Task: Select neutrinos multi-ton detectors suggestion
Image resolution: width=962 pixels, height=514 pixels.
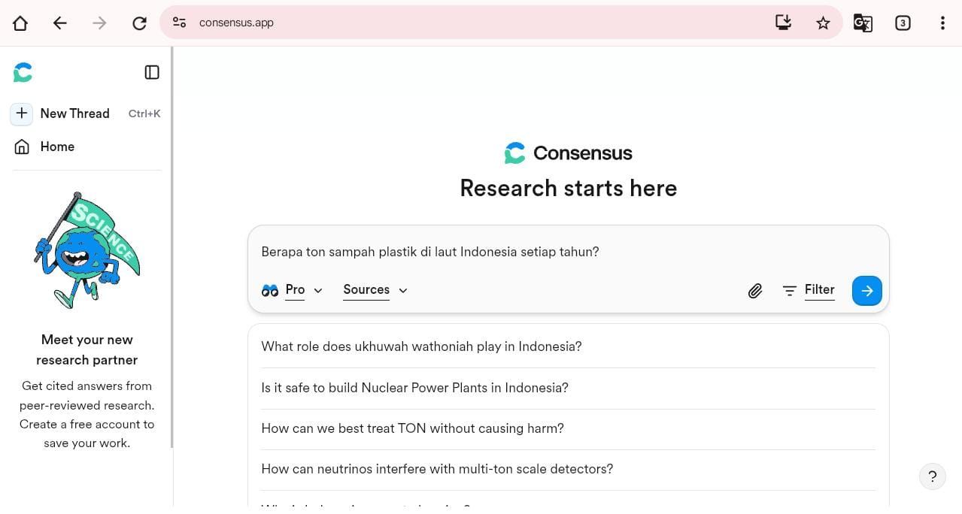Action: [437, 469]
